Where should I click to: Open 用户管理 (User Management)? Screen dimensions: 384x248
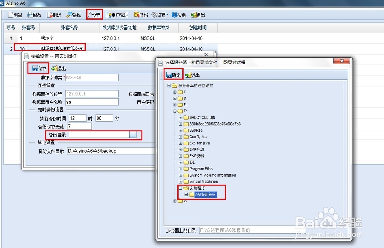117,15
